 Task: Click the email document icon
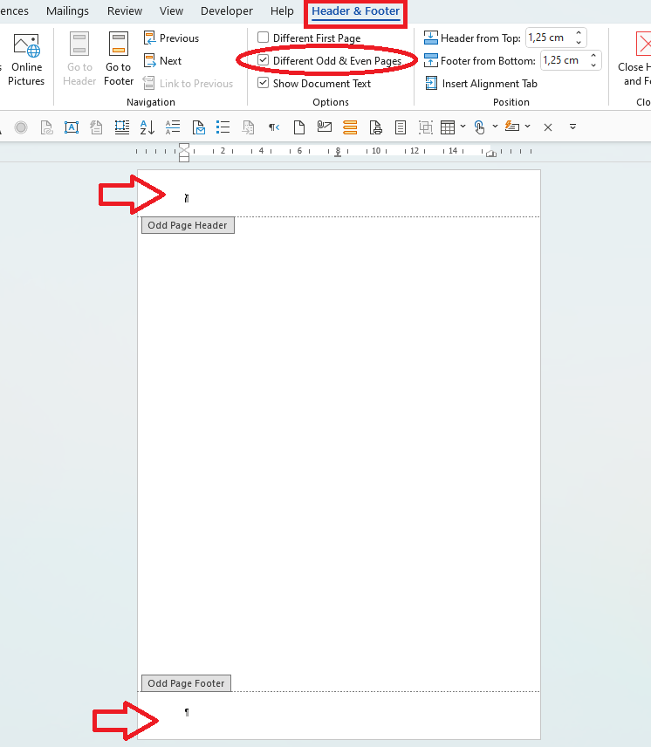click(198, 127)
